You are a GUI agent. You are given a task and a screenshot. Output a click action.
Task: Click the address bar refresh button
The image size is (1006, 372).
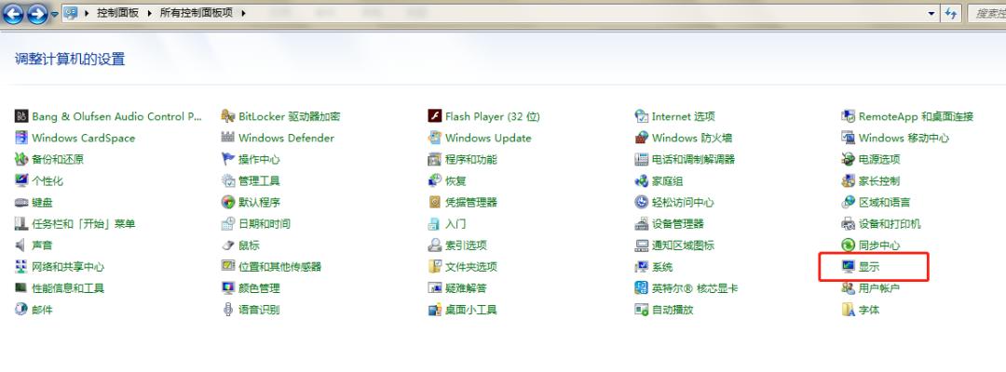pyautogui.click(x=951, y=13)
